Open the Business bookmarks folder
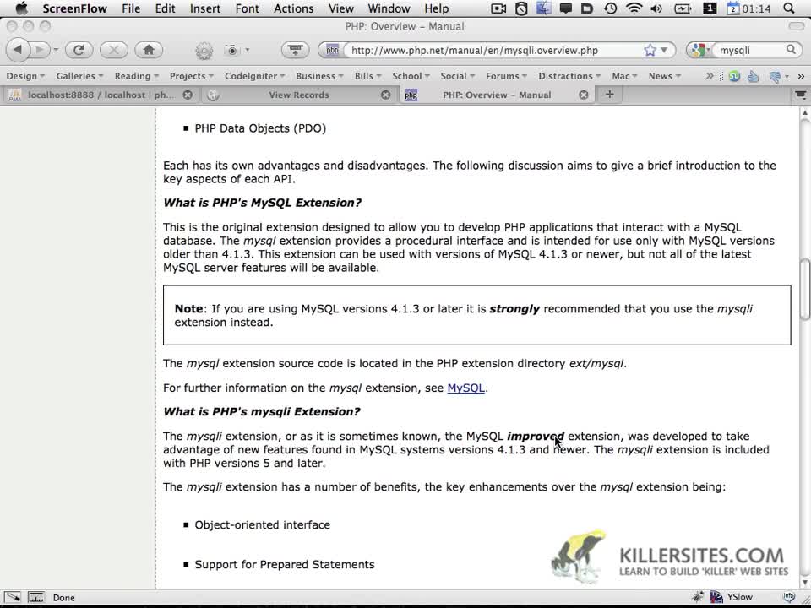The width and height of the screenshot is (811, 608). tap(319, 76)
